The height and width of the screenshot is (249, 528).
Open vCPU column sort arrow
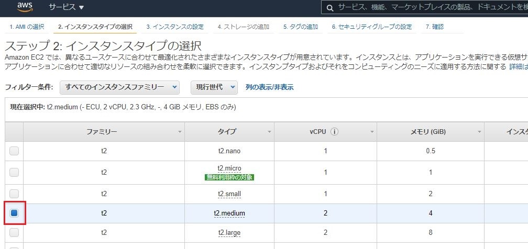tap(372, 132)
